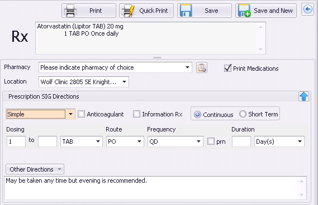Viewport: 318px width, 205px height.
Task: Click the Print button
Action: [x=89, y=11]
